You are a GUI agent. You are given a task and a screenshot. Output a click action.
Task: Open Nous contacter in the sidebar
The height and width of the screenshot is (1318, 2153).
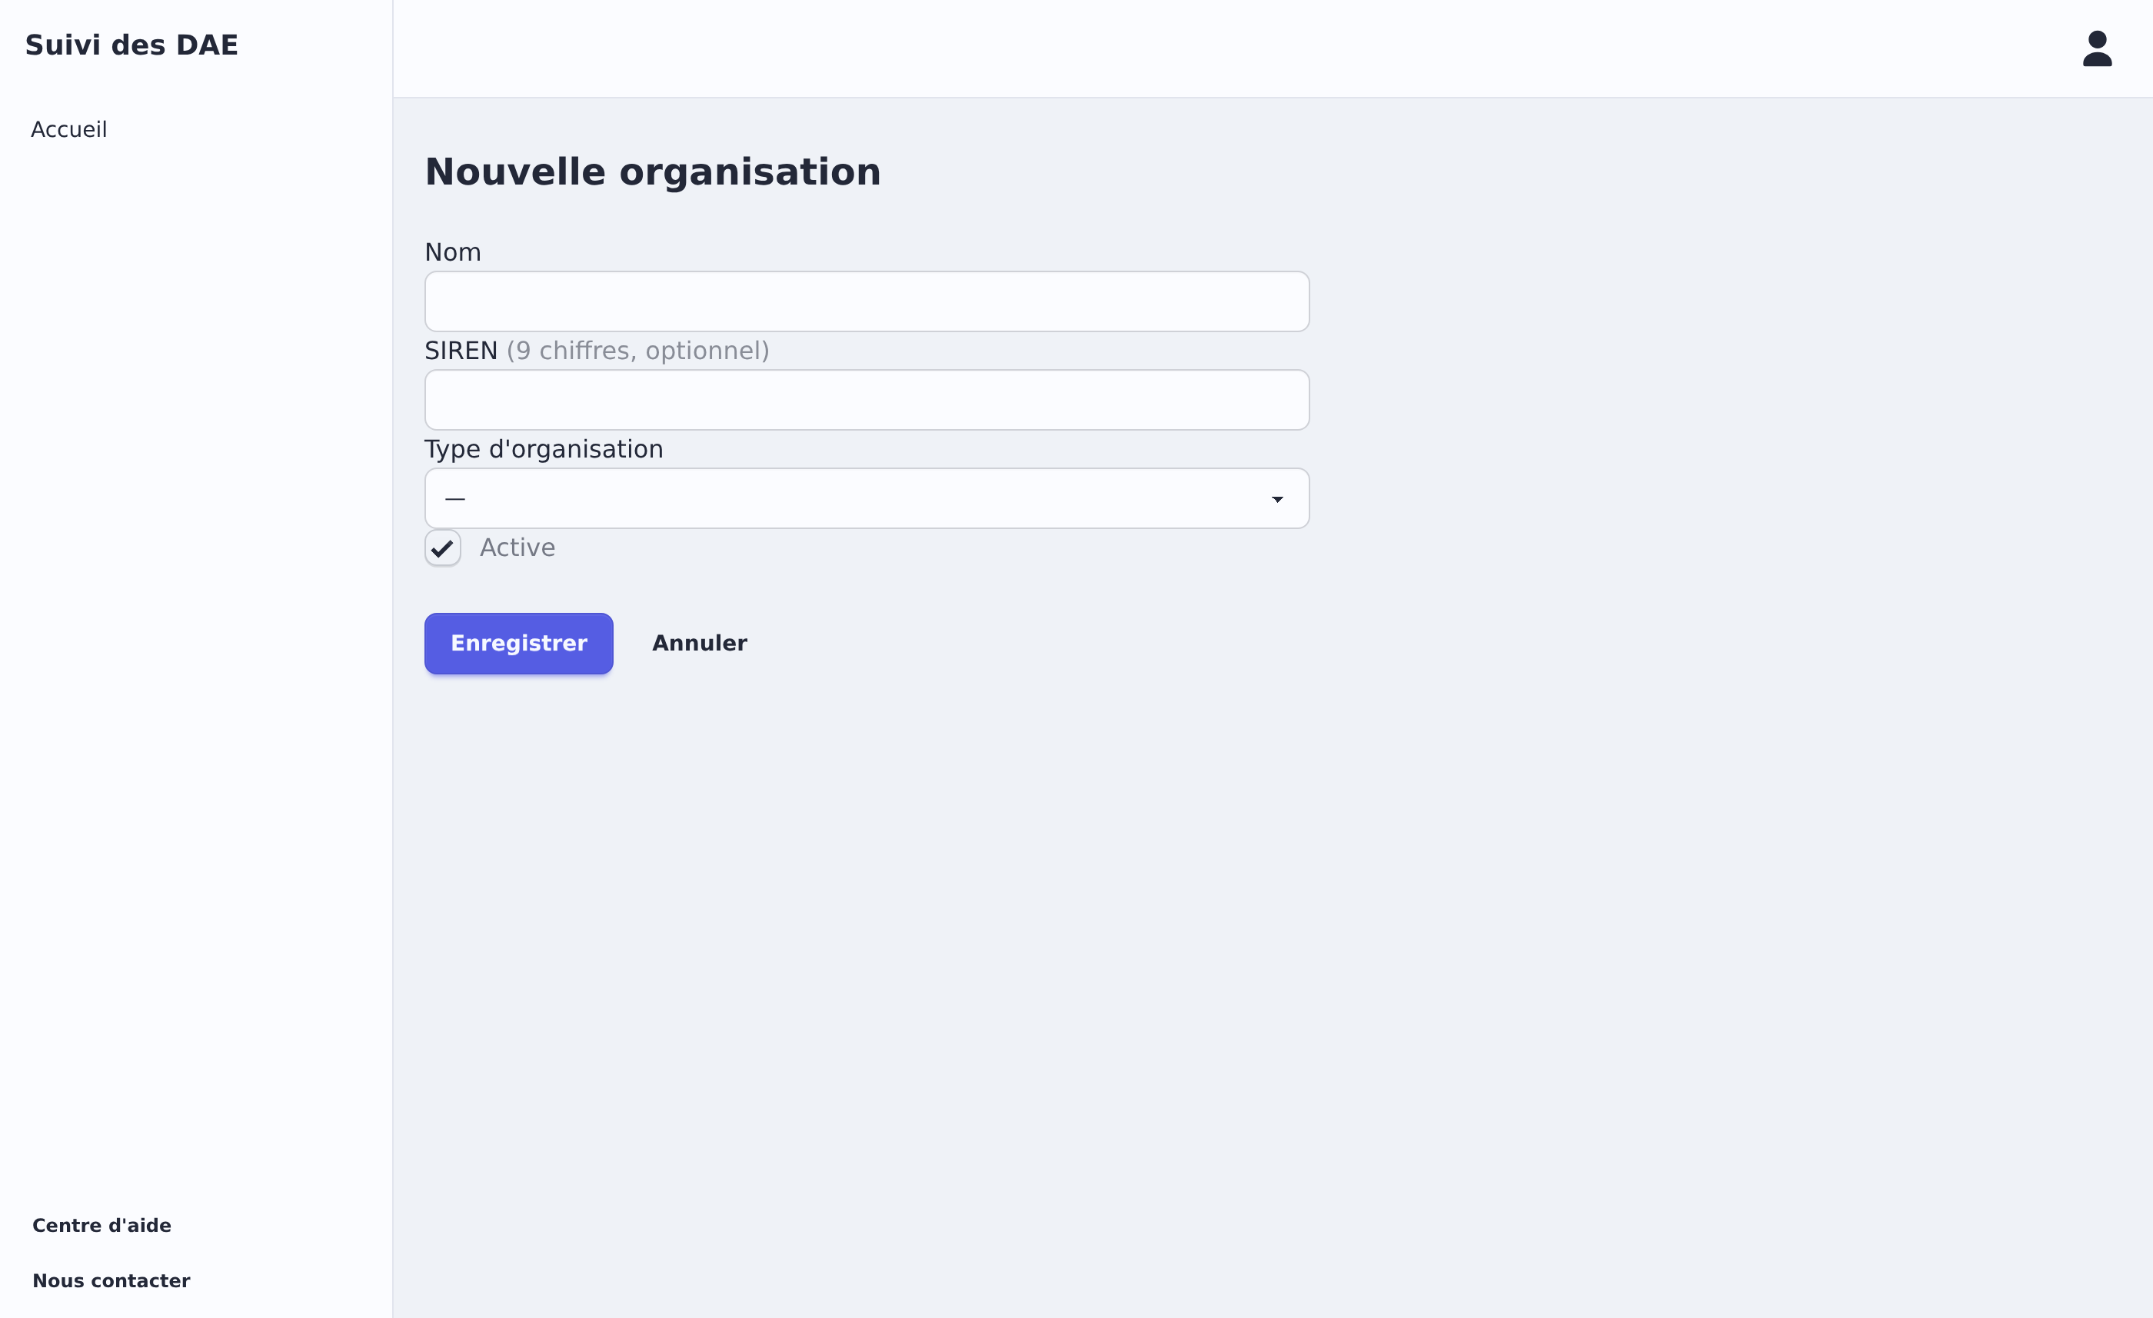pos(111,1280)
